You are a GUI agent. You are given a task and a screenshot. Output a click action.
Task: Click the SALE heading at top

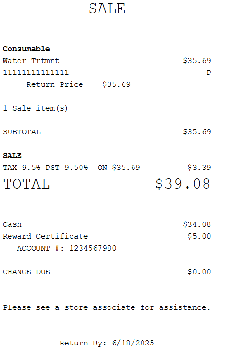[x=107, y=9]
